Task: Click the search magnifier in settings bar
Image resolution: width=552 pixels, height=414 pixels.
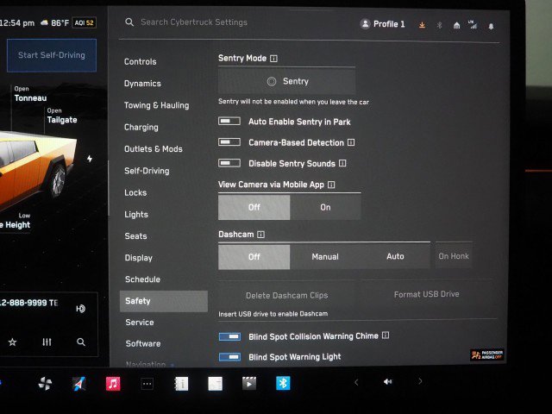Action: [x=129, y=22]
